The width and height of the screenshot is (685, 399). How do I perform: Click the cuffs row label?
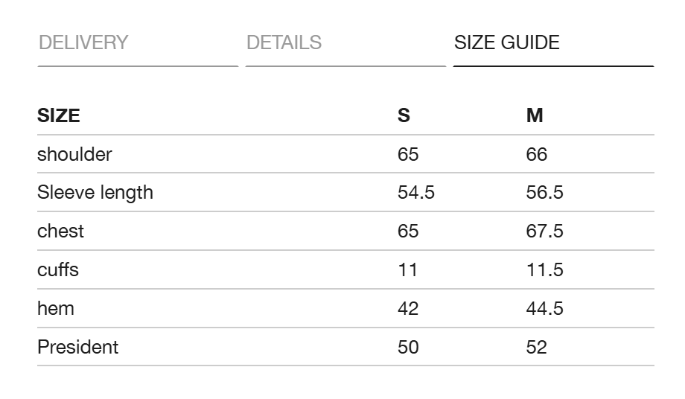point(58,269)
